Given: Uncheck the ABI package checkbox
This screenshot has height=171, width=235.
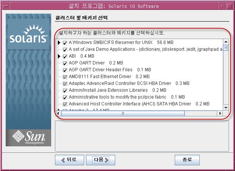Looking at the screenshot, I should point(65,56).
